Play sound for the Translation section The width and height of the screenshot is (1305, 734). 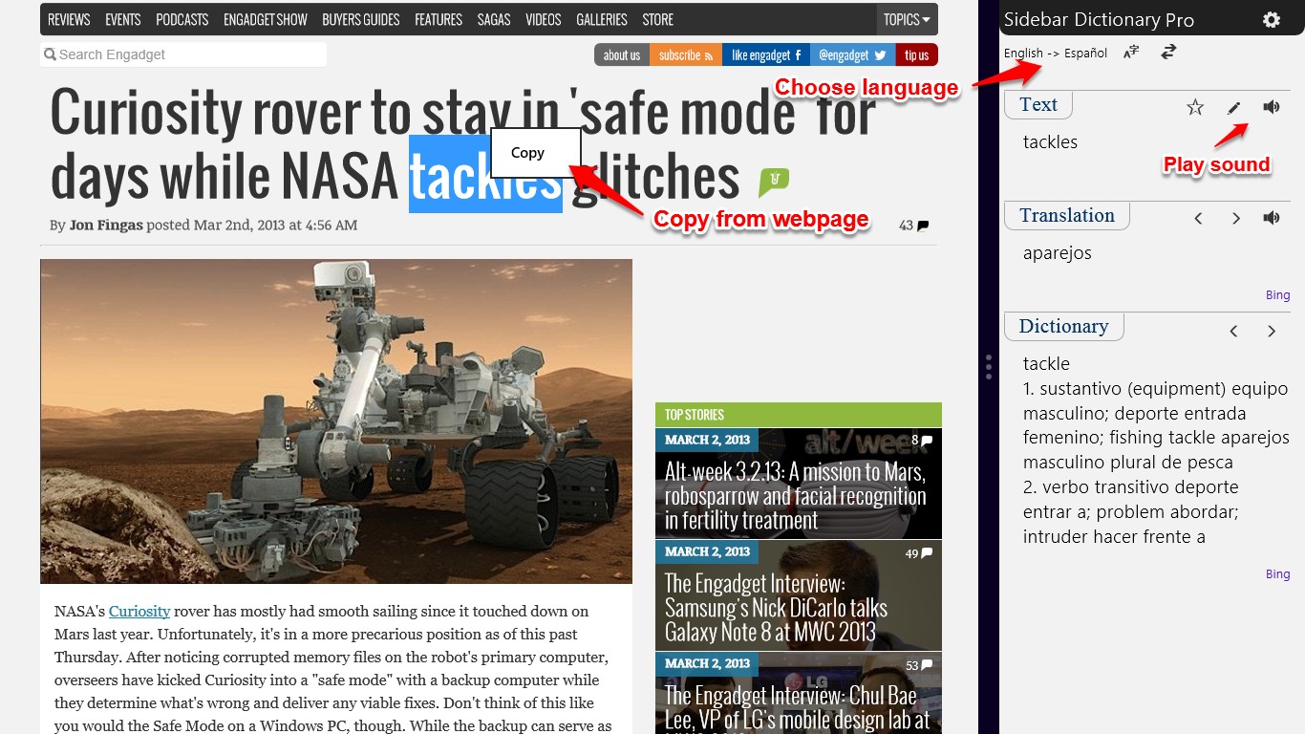pyautogui.click(x=1271, y=217)
